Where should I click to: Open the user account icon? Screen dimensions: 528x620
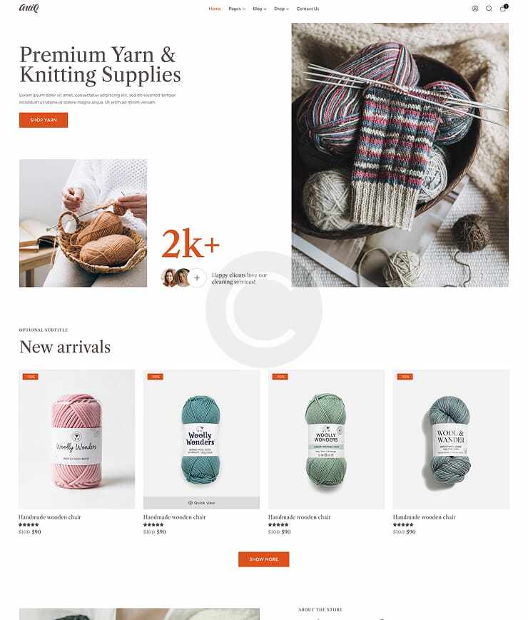tap(475, 9)
